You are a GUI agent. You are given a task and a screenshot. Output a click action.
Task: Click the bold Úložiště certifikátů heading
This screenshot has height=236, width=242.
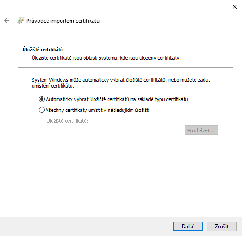(43, 50)
